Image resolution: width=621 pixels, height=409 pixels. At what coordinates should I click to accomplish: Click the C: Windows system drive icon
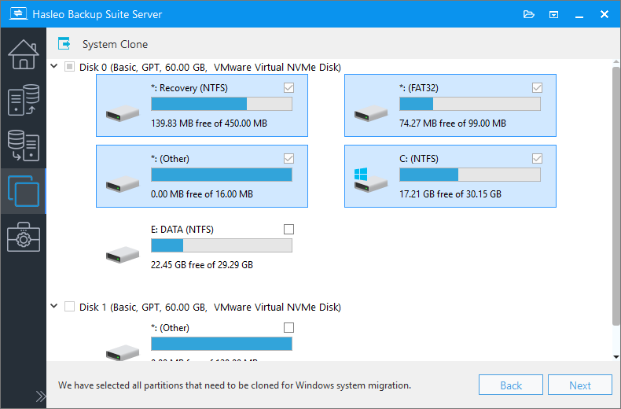(x=371, y=180)
